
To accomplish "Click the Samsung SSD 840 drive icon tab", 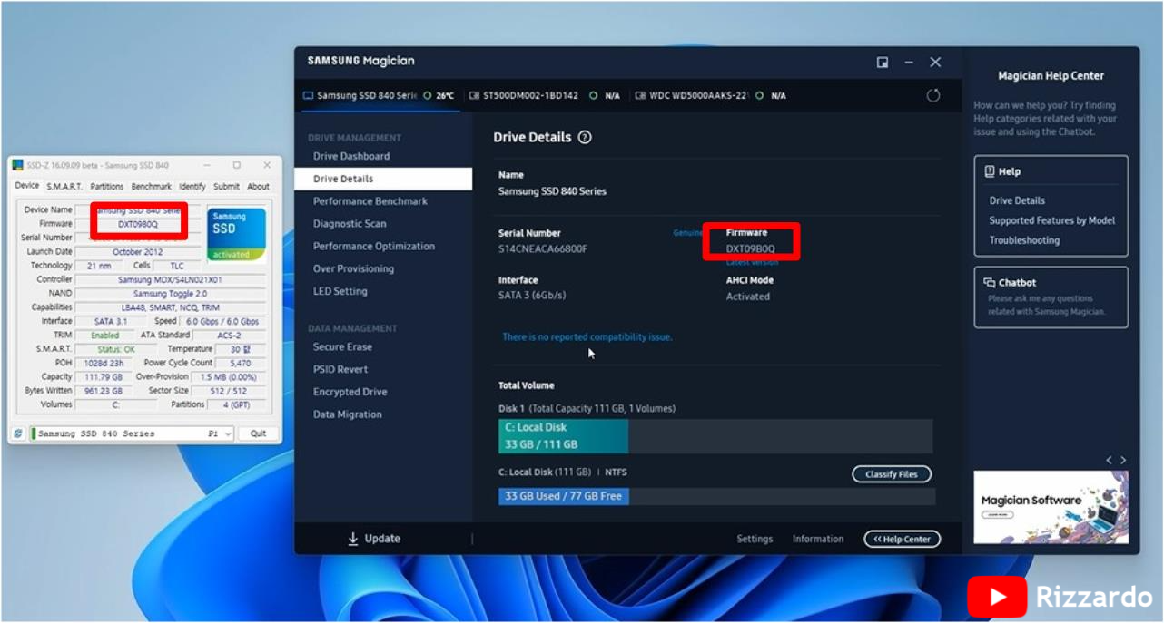I will 308,95.
